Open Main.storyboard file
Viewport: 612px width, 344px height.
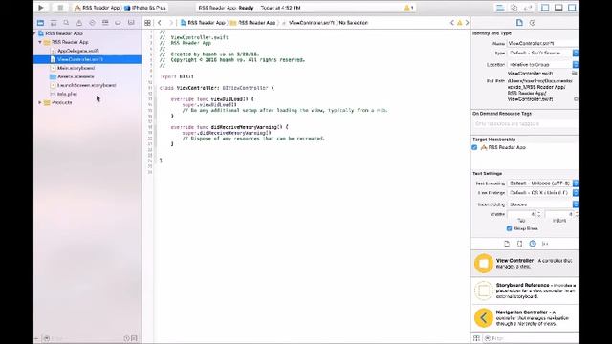(76, 68)
